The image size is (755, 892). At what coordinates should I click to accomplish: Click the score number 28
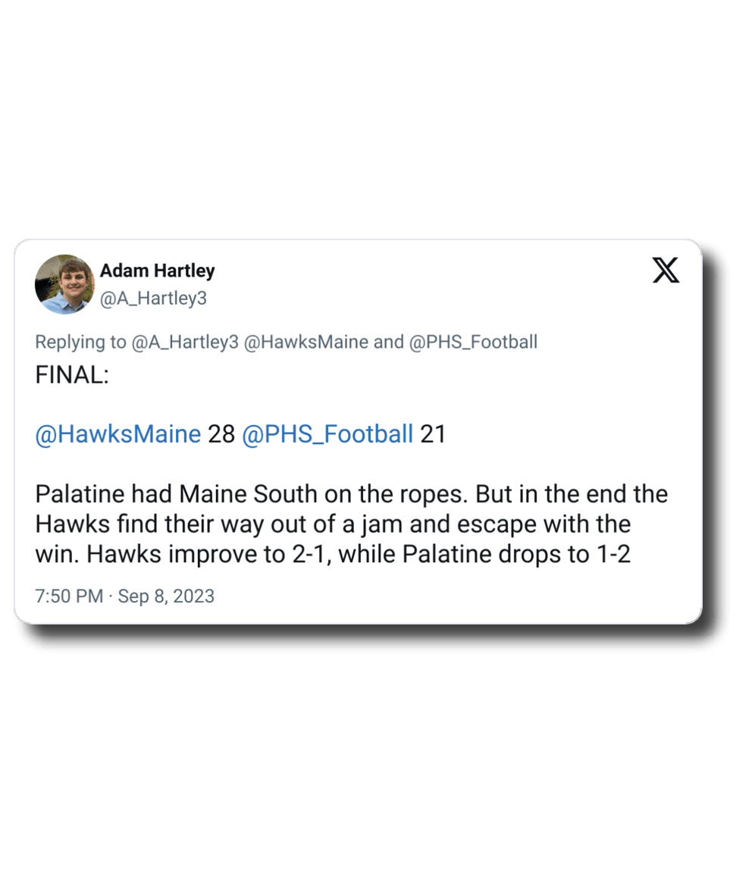(221, 434)
